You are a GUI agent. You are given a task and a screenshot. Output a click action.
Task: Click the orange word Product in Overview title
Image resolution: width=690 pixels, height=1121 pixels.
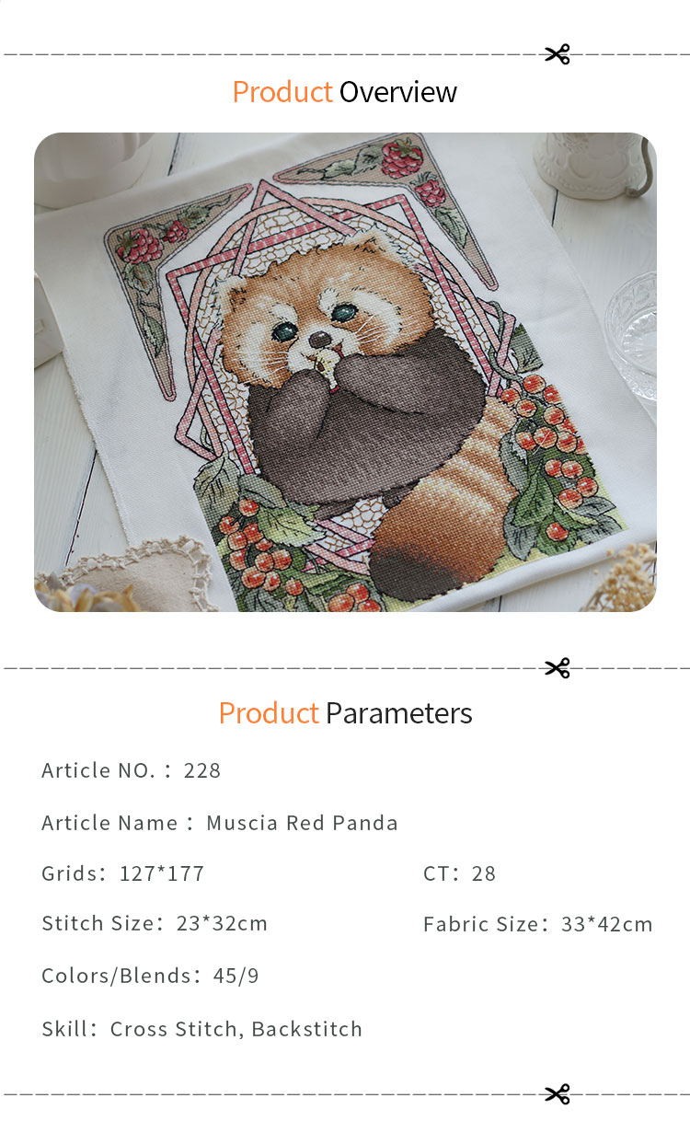pos(282,92)
